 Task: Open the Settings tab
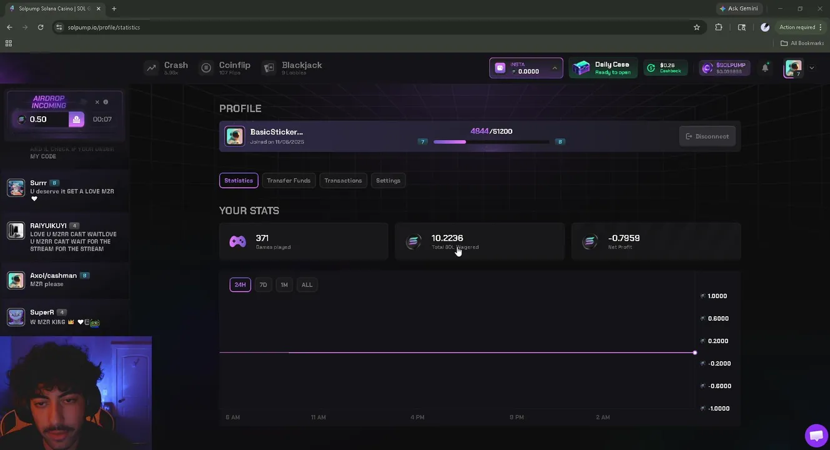[x=388, y=181]
